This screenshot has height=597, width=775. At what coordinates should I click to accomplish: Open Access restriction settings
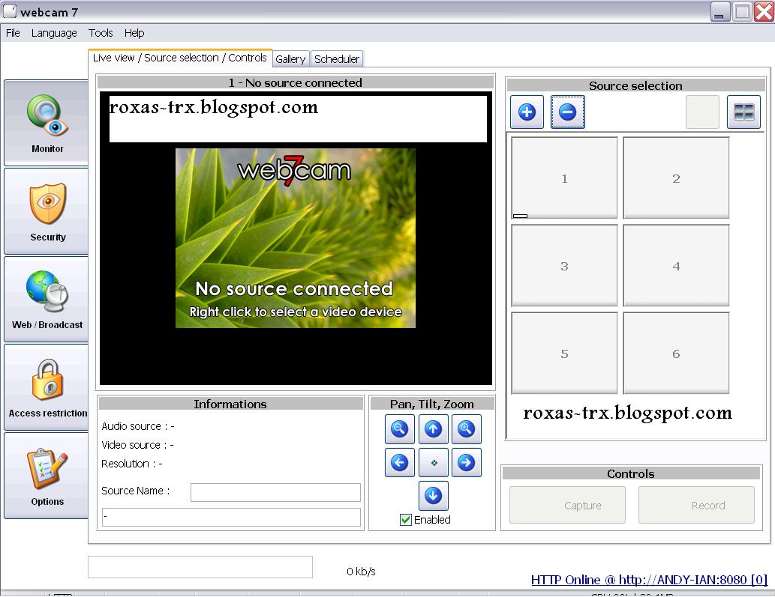[47, 387]
